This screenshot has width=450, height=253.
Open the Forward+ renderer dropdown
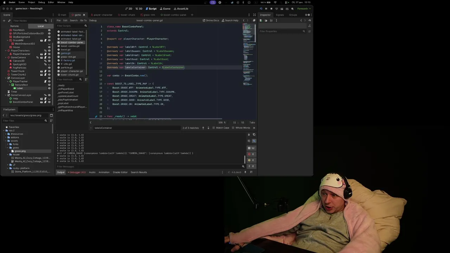tap(304, 8)
